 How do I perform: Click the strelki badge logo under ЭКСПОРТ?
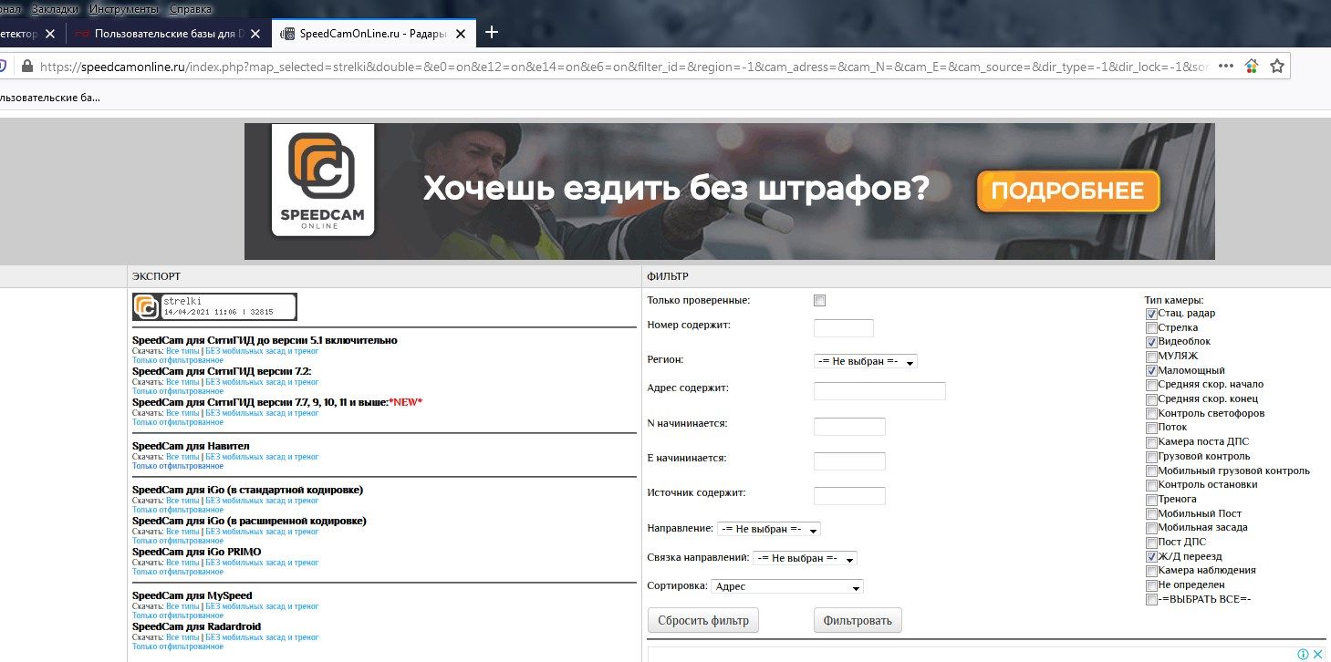(146, 306)
